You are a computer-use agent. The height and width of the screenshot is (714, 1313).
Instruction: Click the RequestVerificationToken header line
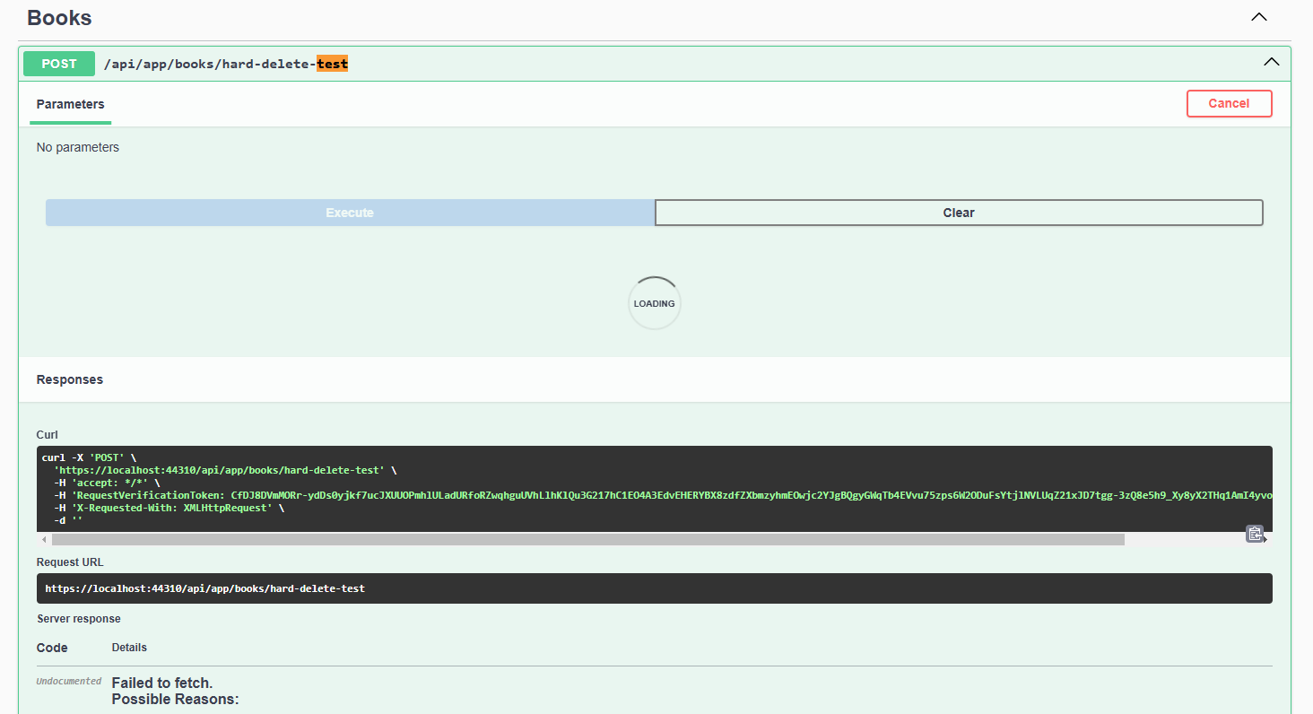628,495
